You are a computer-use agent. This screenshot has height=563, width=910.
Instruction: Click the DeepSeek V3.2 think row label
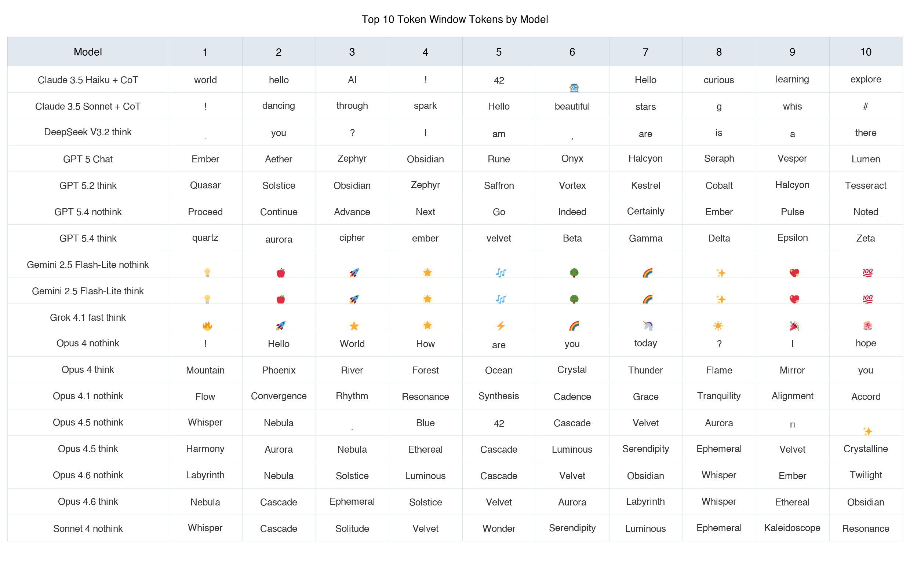[x=88, y=132]
